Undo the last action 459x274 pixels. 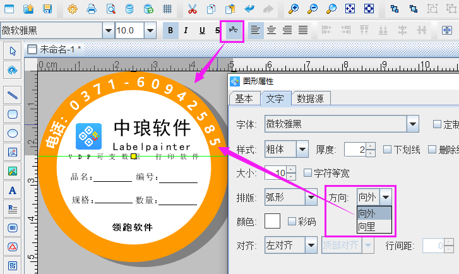coord(249,9)
